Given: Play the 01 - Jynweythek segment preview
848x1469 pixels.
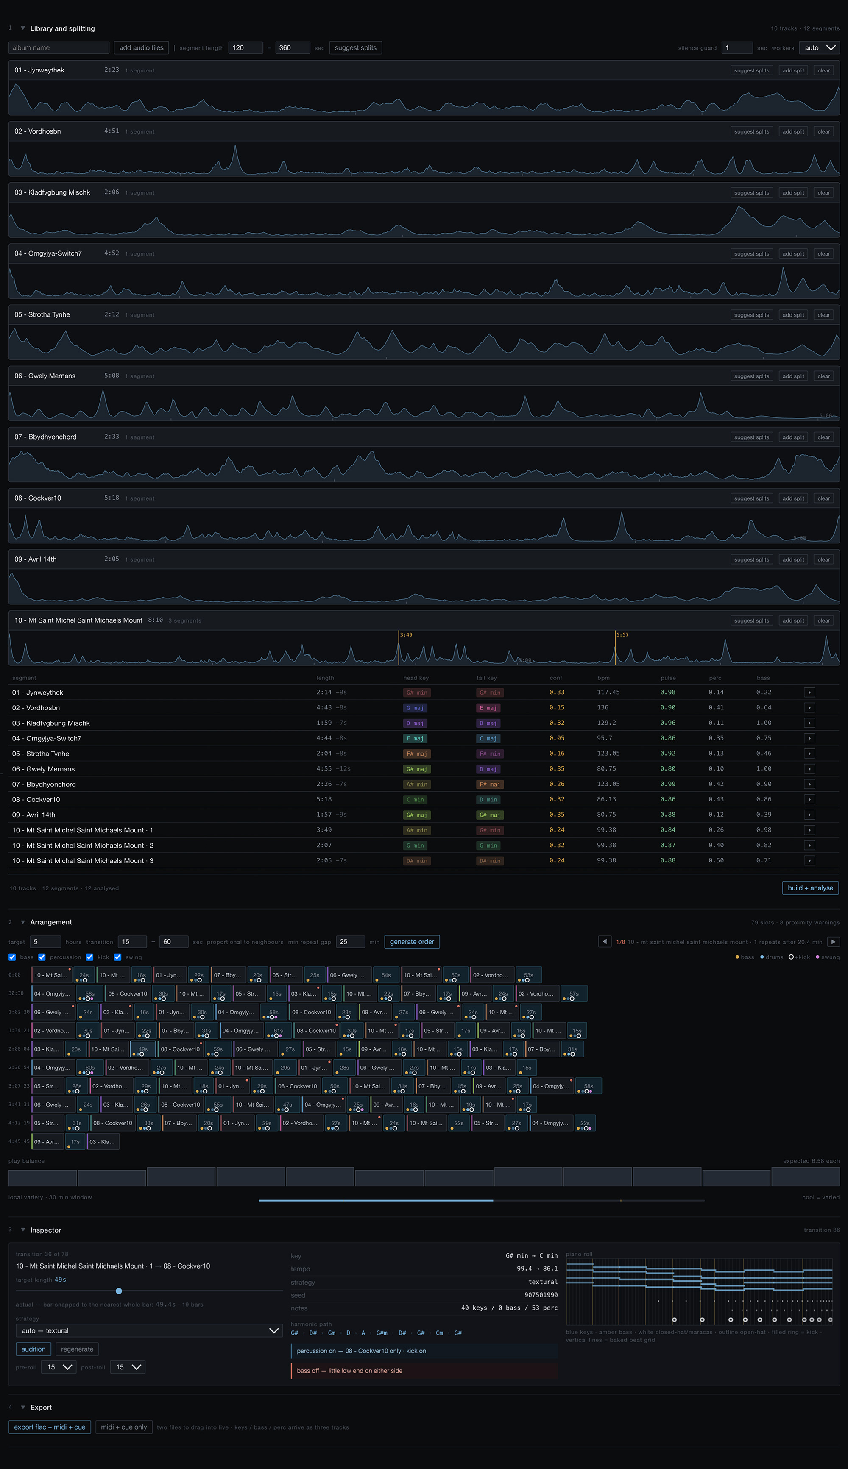Looking at the screenshot, I should click(x=809, y=693).
